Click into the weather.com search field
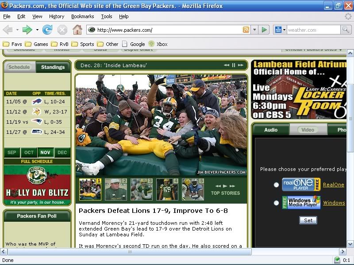 [313, 30]
